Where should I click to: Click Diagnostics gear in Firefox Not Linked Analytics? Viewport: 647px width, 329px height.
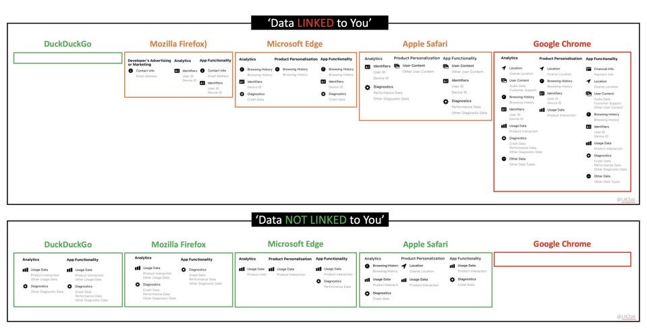[138, 285]
